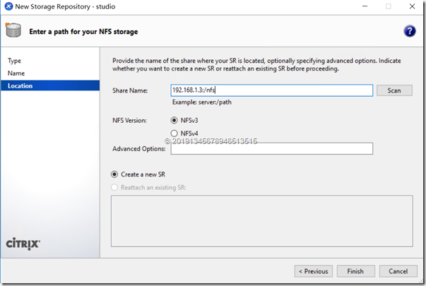The height and width of the screenshot is (286, 426).
Task: Select the NFSv3 version option
Action: click(x=174, y=121)
